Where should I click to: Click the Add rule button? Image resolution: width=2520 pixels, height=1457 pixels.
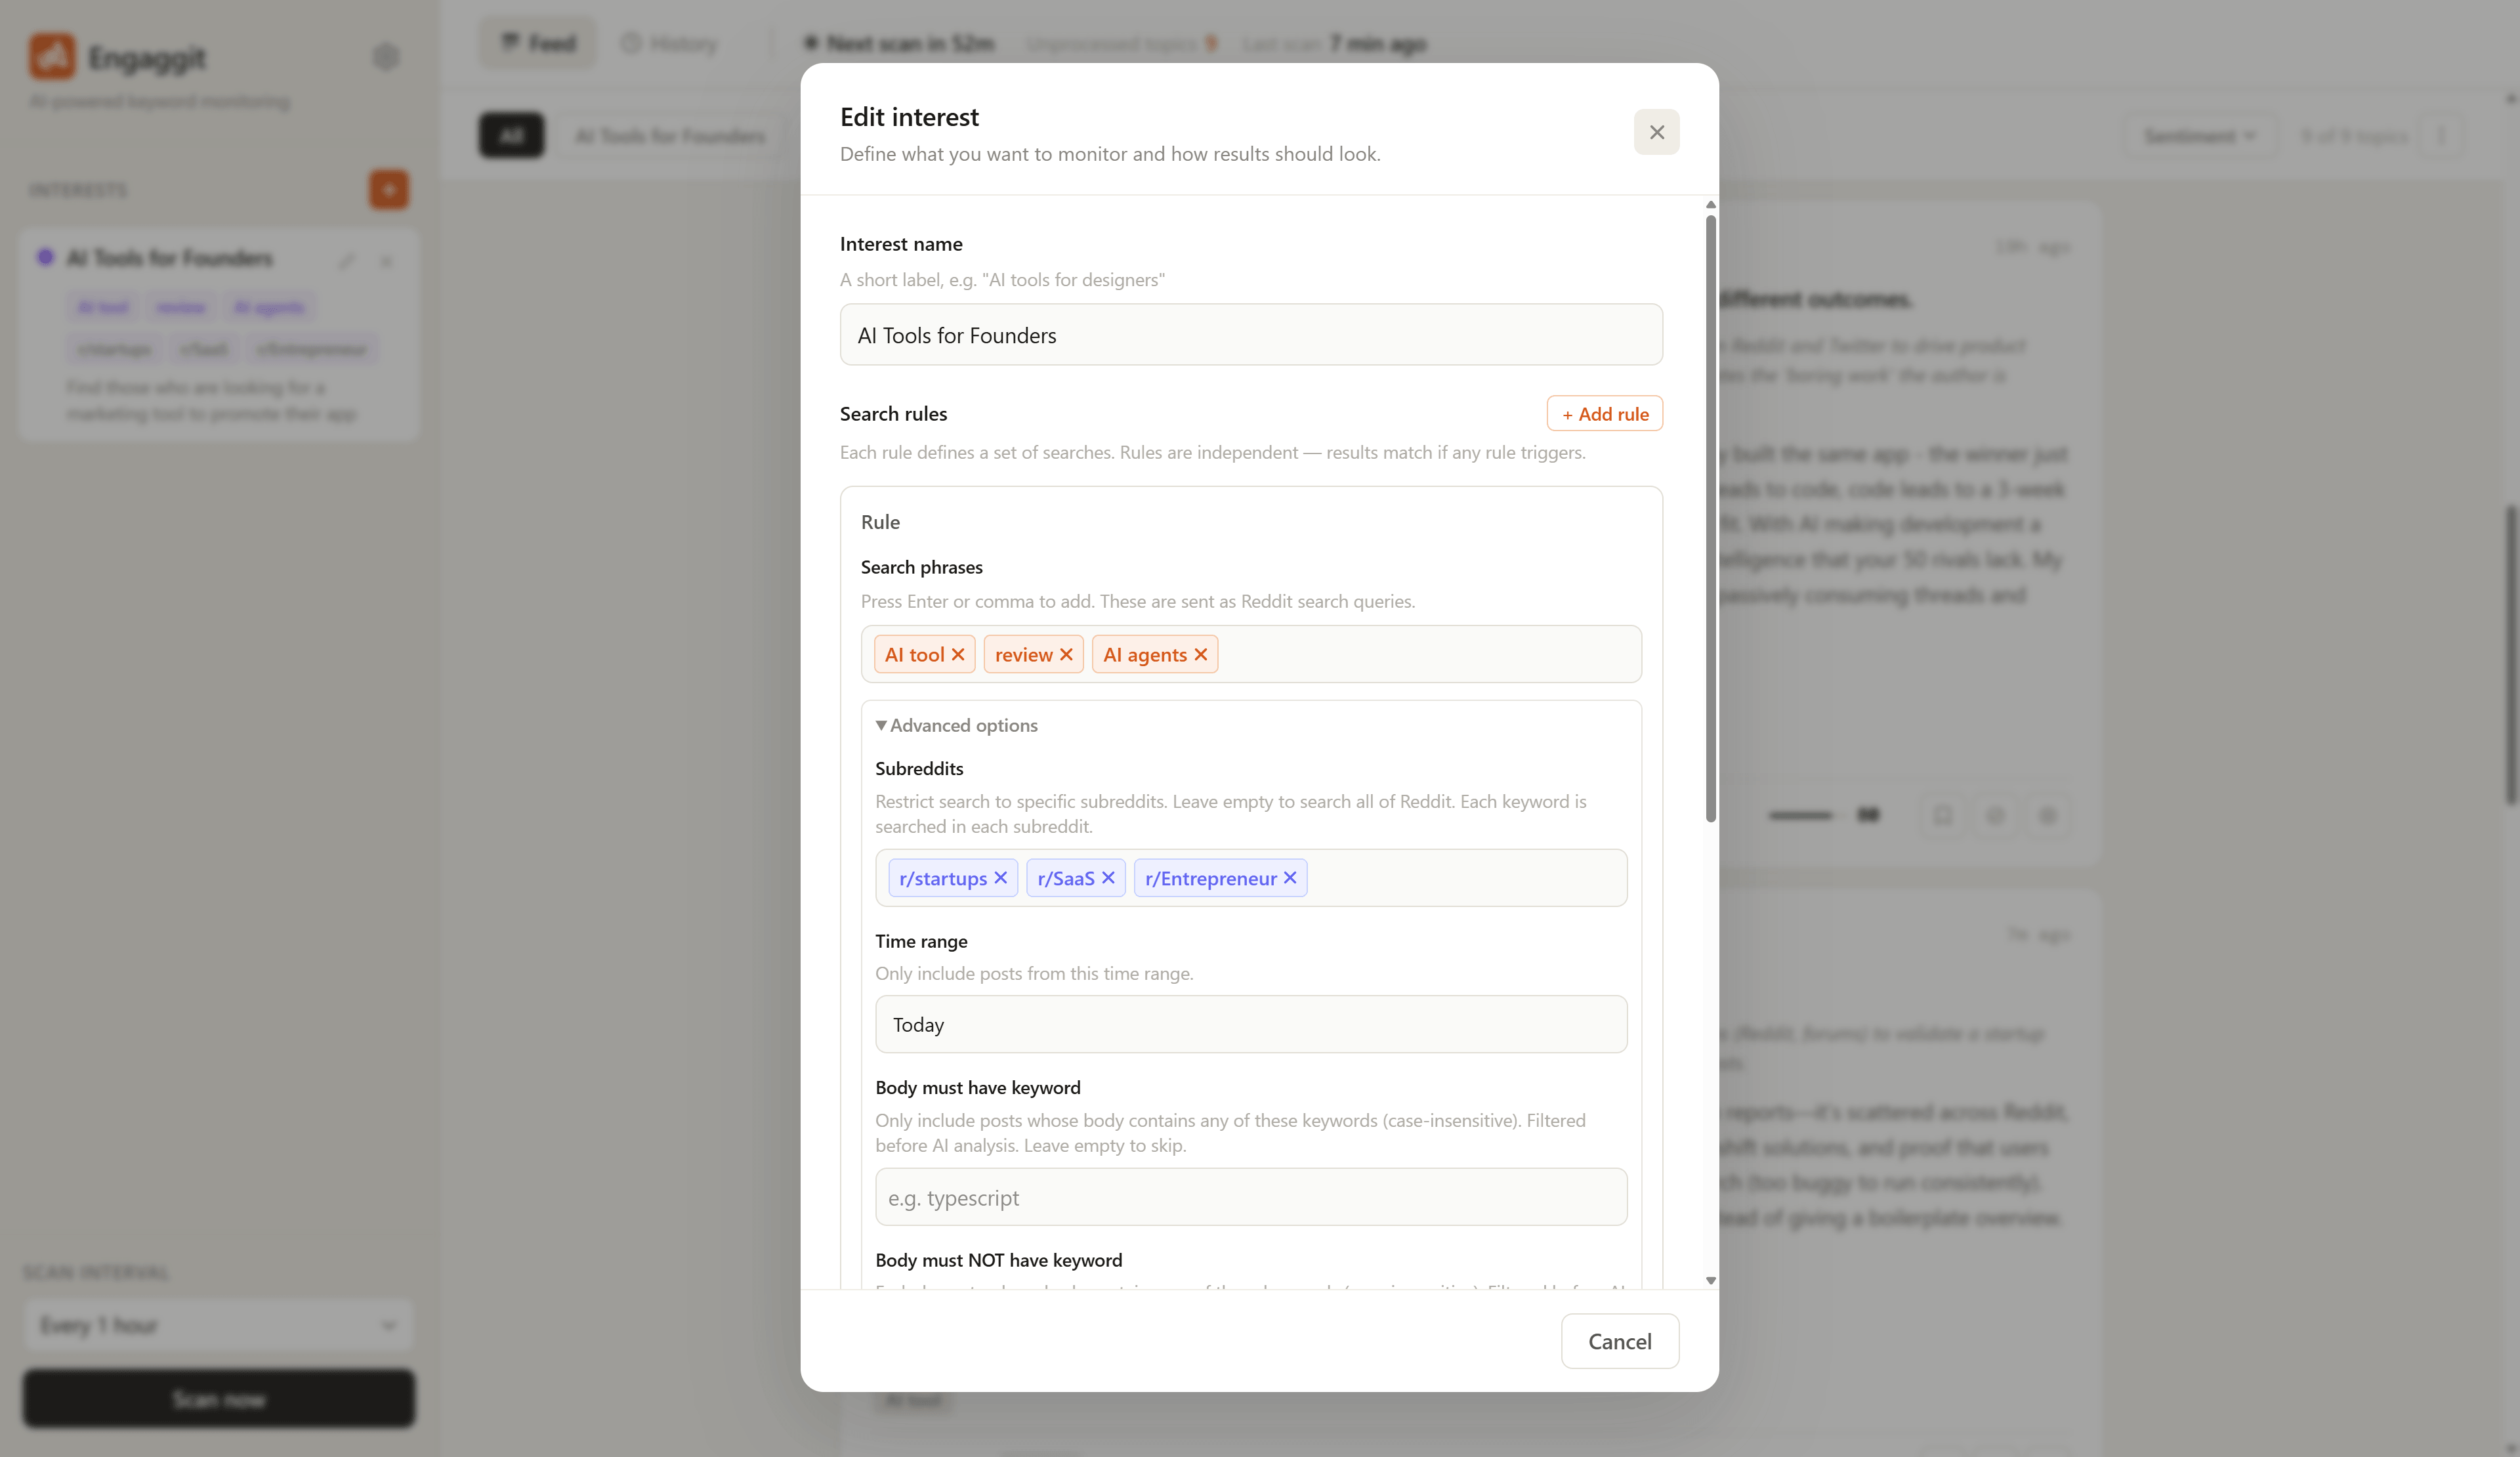click(x=1604, y=413)
